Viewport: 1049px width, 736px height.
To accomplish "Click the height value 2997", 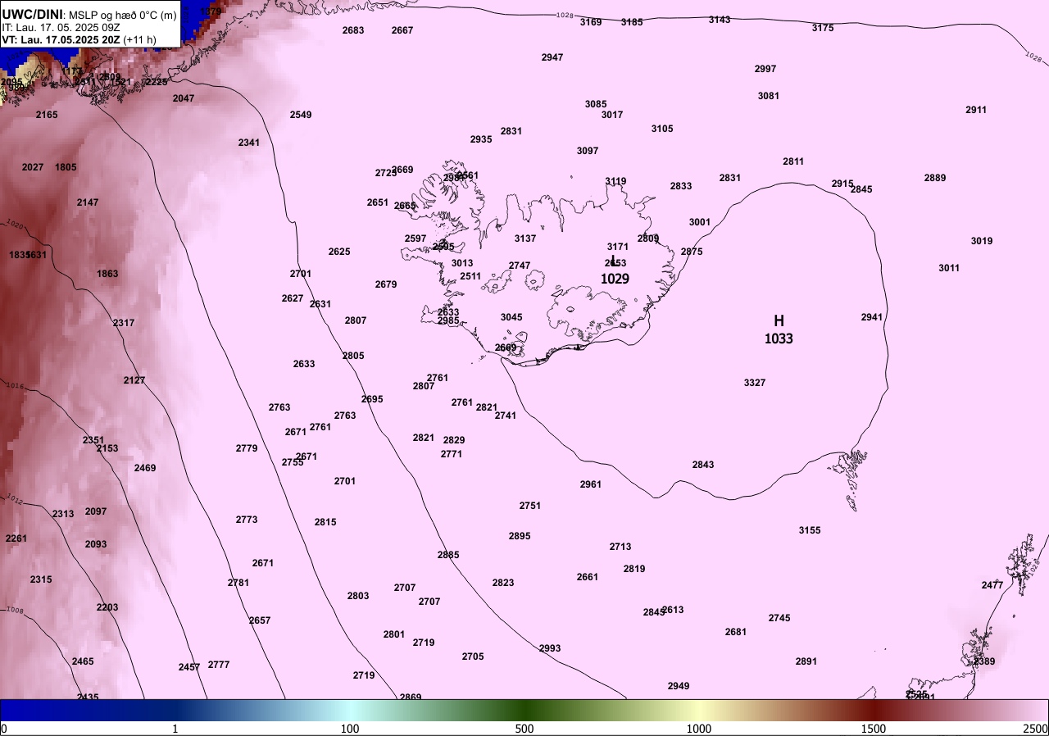I will (x=765, y=69).
